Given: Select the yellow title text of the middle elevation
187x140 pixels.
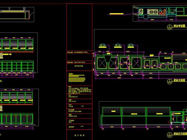Looking at the screenshot, I should (179, 80).
